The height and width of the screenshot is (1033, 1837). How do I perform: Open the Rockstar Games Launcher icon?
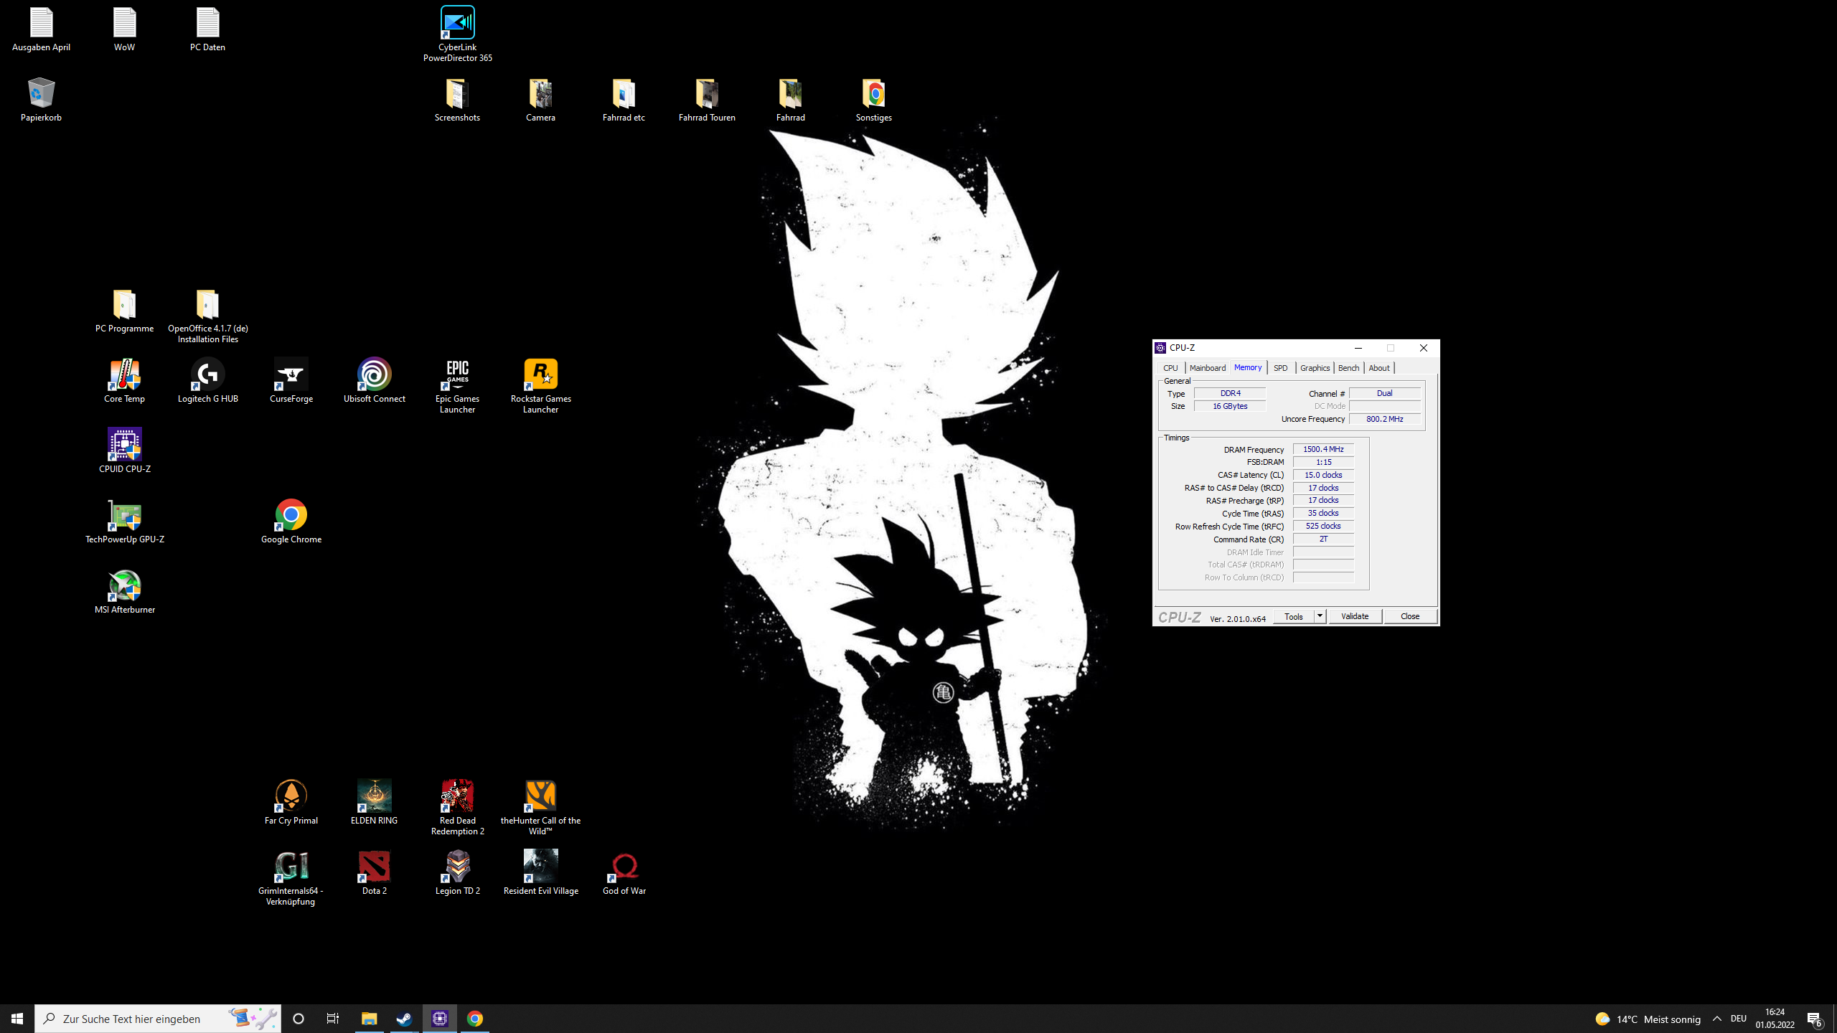click(540, 375)
